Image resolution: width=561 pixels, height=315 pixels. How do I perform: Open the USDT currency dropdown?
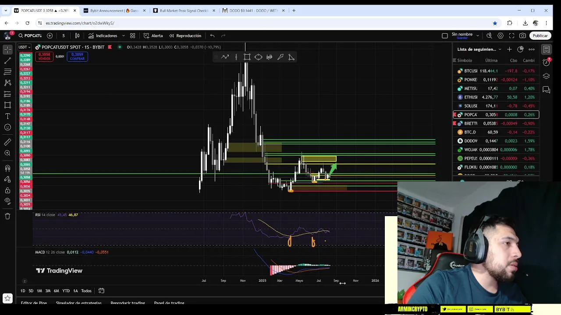tap(24, 47)
